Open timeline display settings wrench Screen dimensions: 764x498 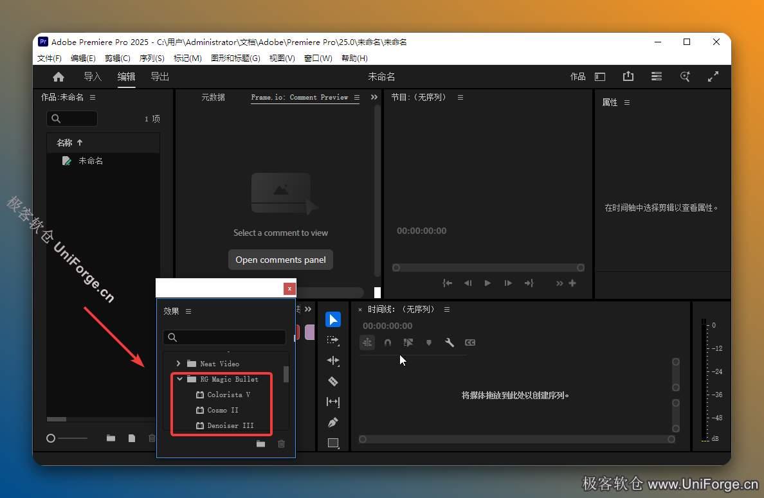click(x=450, y=342)
